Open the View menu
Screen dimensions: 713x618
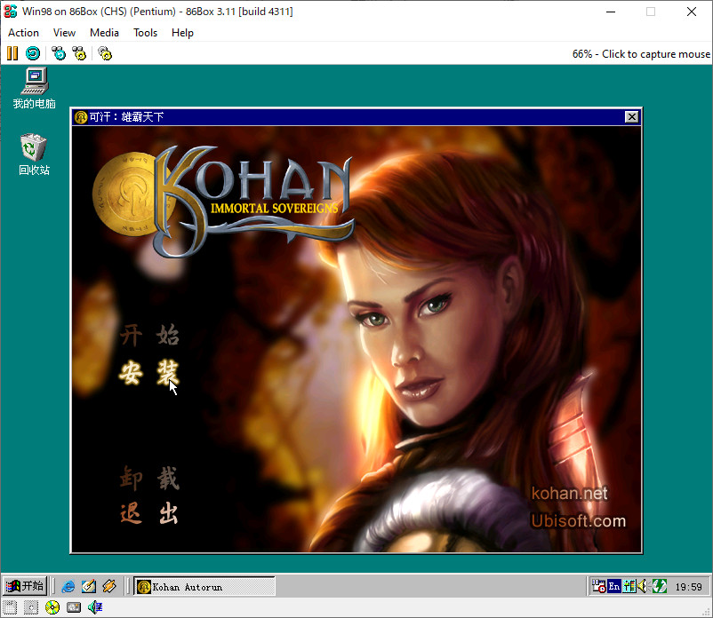64,33
